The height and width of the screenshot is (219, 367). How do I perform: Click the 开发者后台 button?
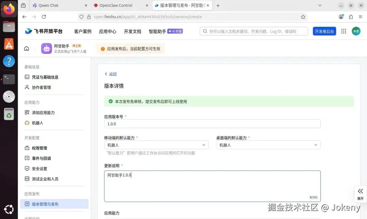coord(325,31)
